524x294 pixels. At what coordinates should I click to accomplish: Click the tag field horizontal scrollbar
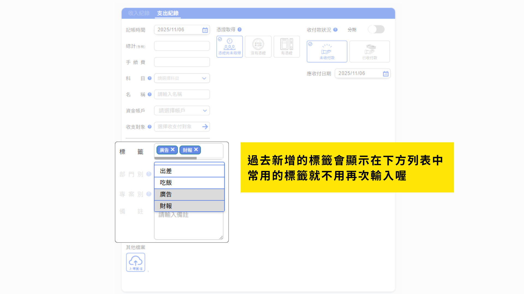click(175, 158)
